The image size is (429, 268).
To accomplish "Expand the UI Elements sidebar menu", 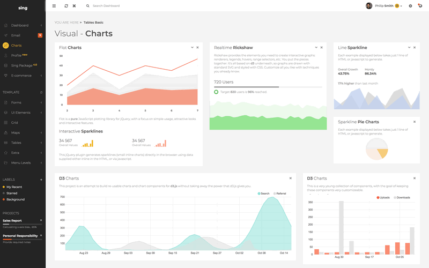I will click(21, 113).
